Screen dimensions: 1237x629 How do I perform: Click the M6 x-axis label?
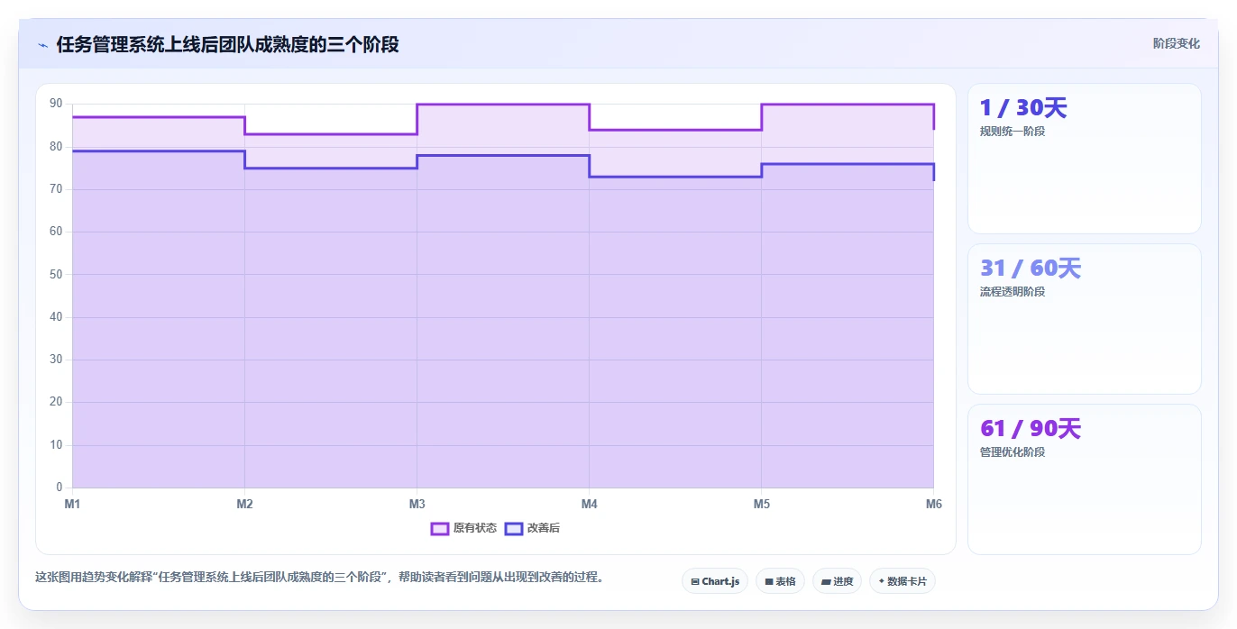click(934, 504)
